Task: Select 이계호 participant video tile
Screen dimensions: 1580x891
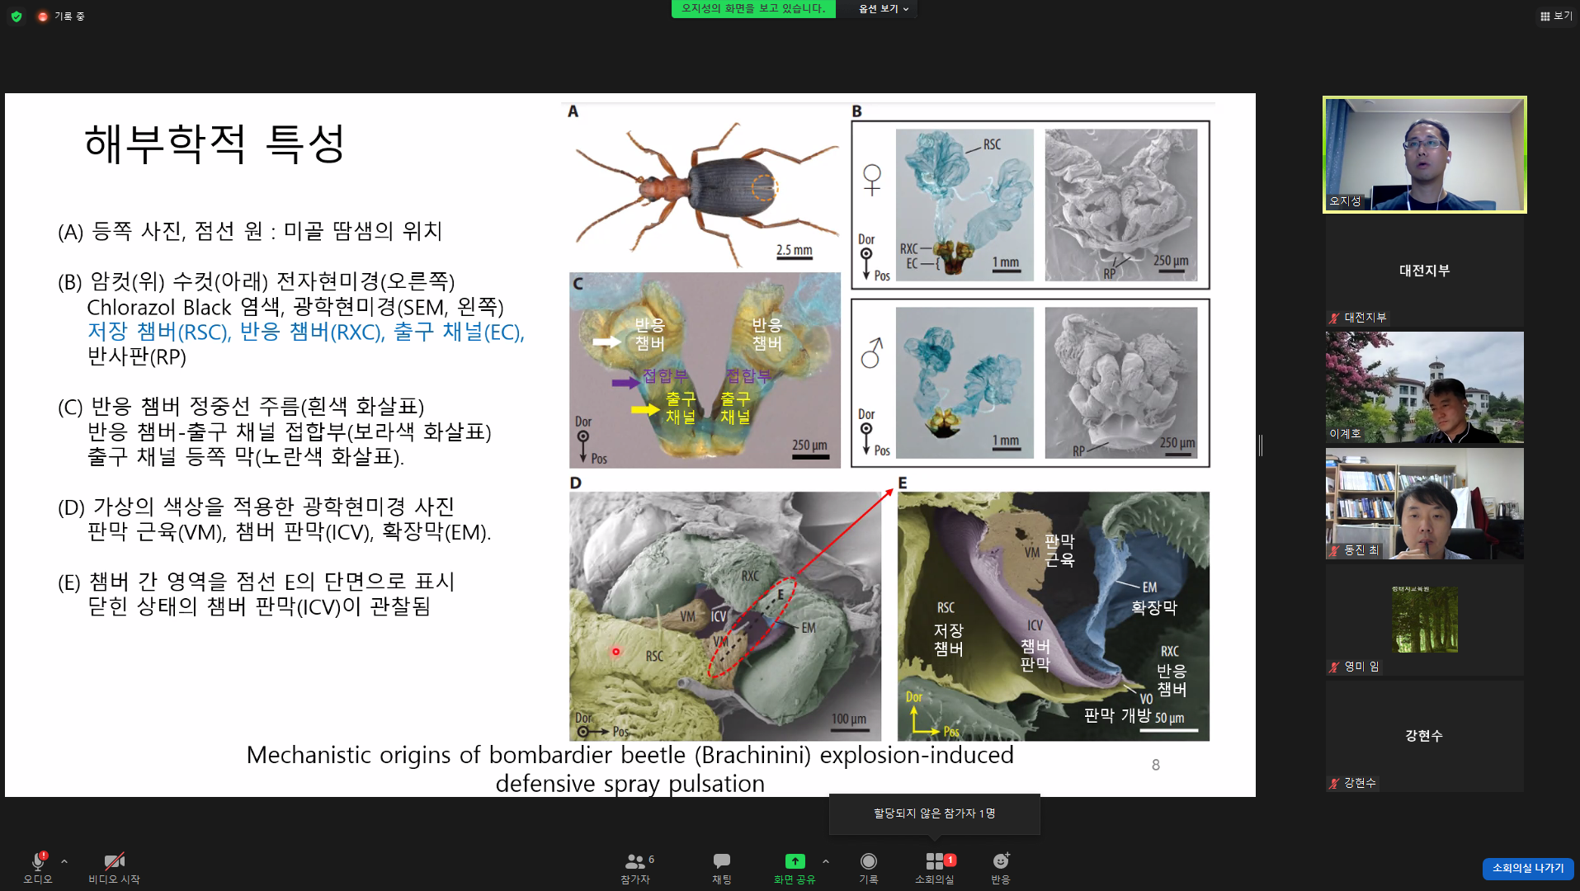Action: 1425,387
